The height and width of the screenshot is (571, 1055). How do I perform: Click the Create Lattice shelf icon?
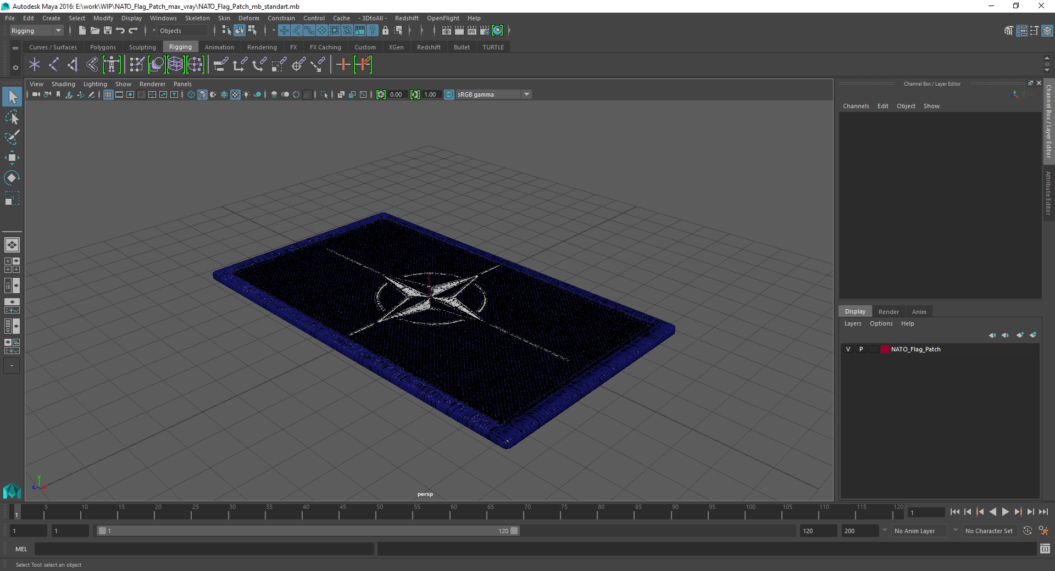click(x=175, y=65)
